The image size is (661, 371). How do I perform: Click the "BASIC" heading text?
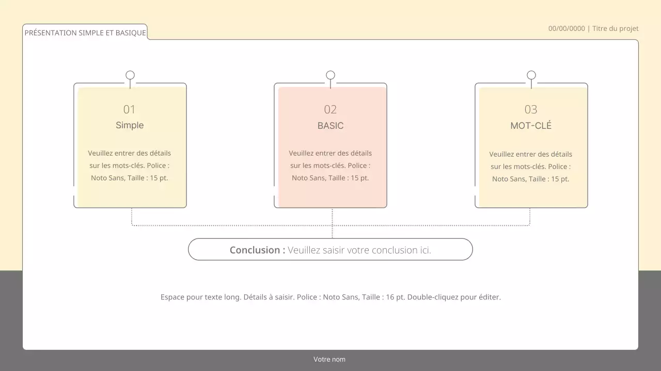pyautogui.click(x=330, y=126)
